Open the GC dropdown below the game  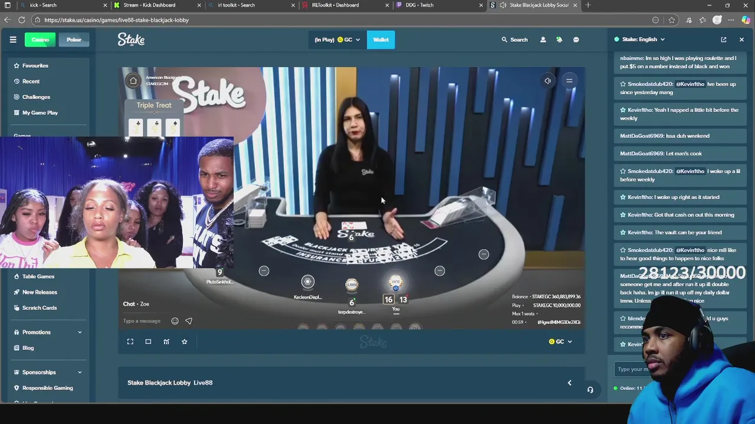point(560,342)
